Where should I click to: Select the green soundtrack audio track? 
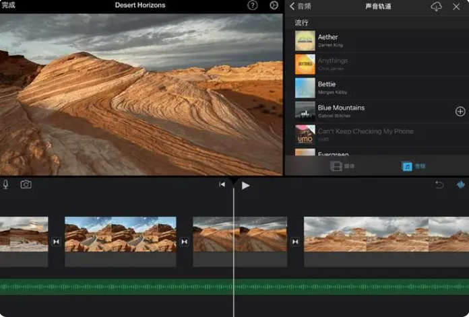click(x=234, y=287)
